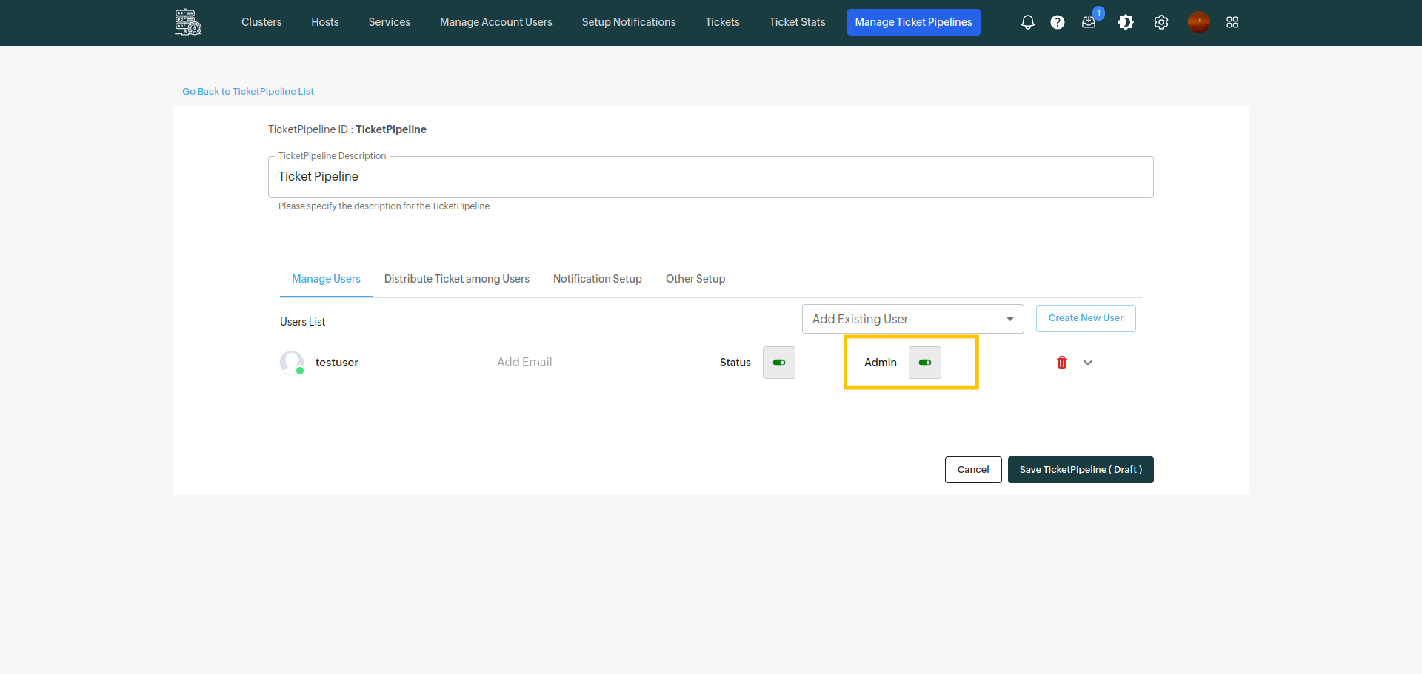The image size is (1422, 674).
Task: Click the TicketPipeline ID label
Action: tap(347, 129)
